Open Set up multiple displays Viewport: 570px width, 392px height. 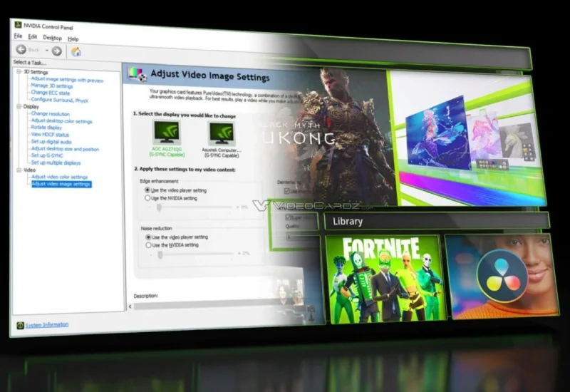coord(56,163)
